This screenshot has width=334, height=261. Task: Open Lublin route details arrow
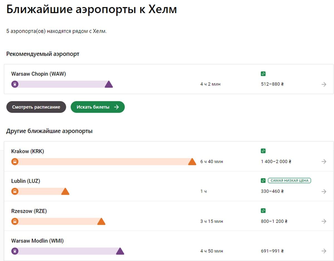coord(324,191)
